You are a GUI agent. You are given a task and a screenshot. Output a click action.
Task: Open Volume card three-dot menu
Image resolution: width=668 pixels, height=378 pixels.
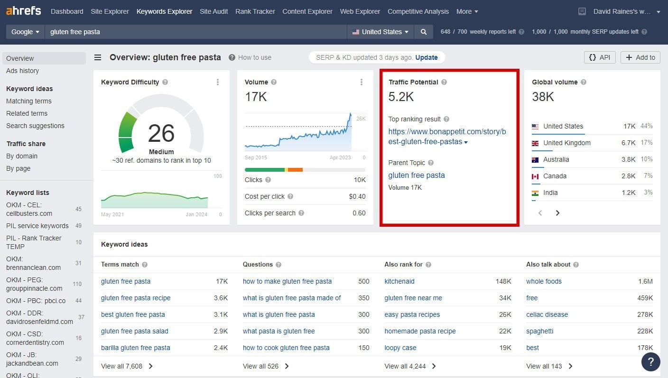click(362, 82)
